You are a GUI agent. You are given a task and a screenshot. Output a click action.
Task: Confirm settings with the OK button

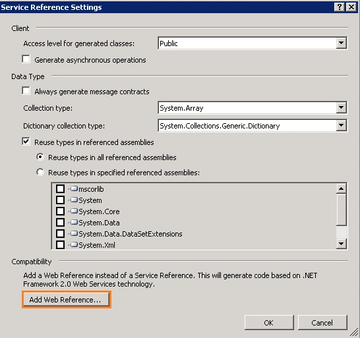click(269, 323)
